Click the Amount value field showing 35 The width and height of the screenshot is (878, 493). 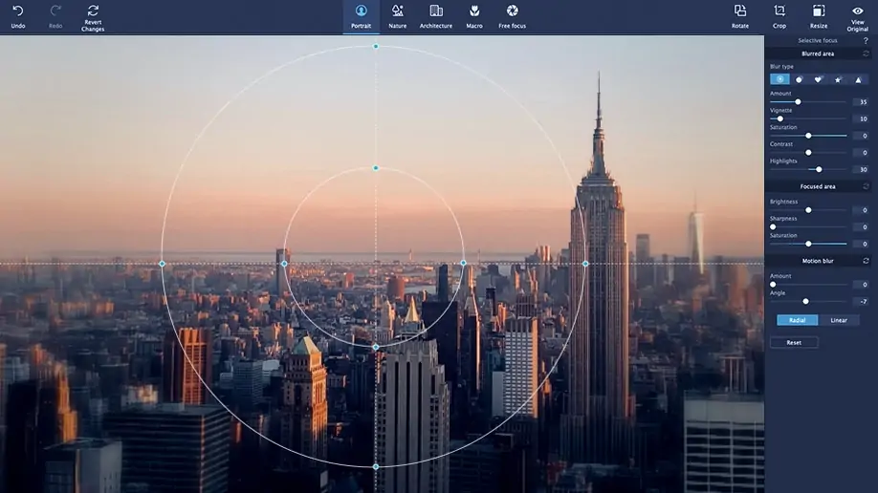coord(861,102)
